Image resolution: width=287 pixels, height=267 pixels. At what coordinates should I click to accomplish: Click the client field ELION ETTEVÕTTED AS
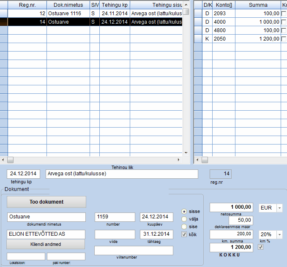[46, 234]
